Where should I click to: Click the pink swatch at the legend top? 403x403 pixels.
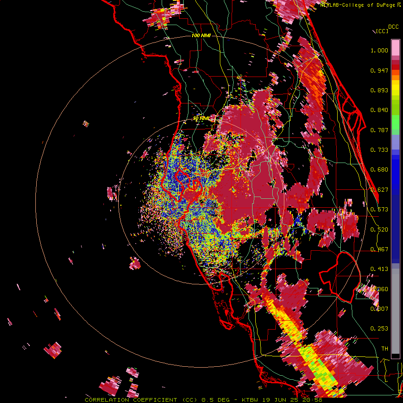(395, 47)
